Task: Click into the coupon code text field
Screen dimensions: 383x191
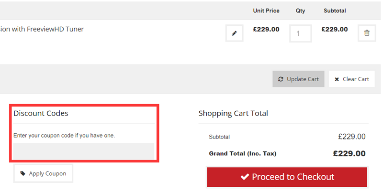Action: [x=84, y=151]
